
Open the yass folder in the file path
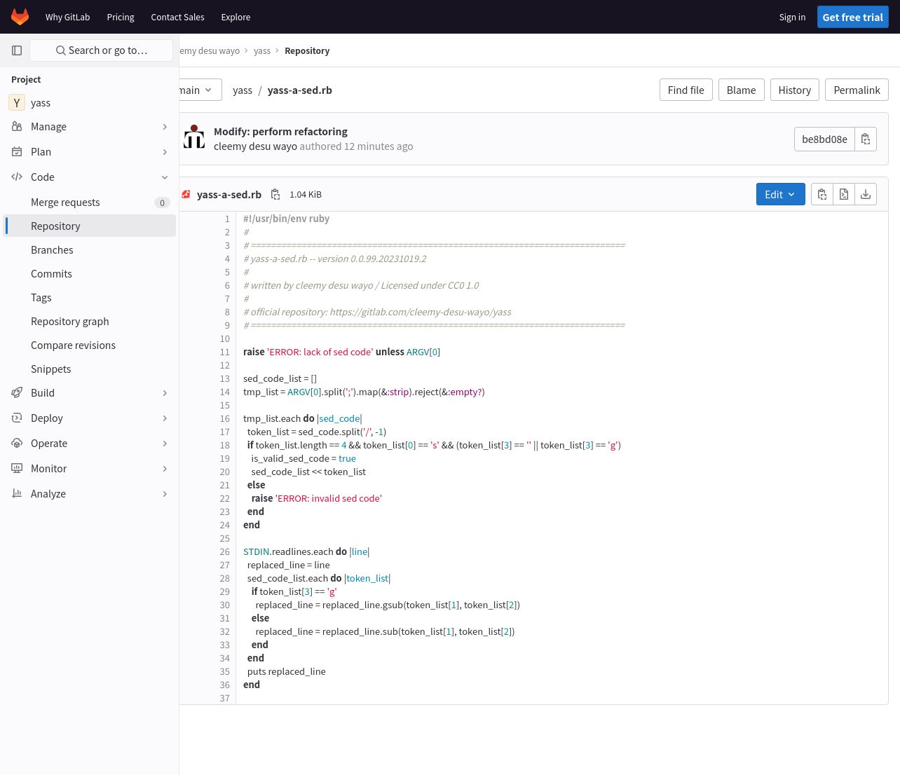coord(243,90)
